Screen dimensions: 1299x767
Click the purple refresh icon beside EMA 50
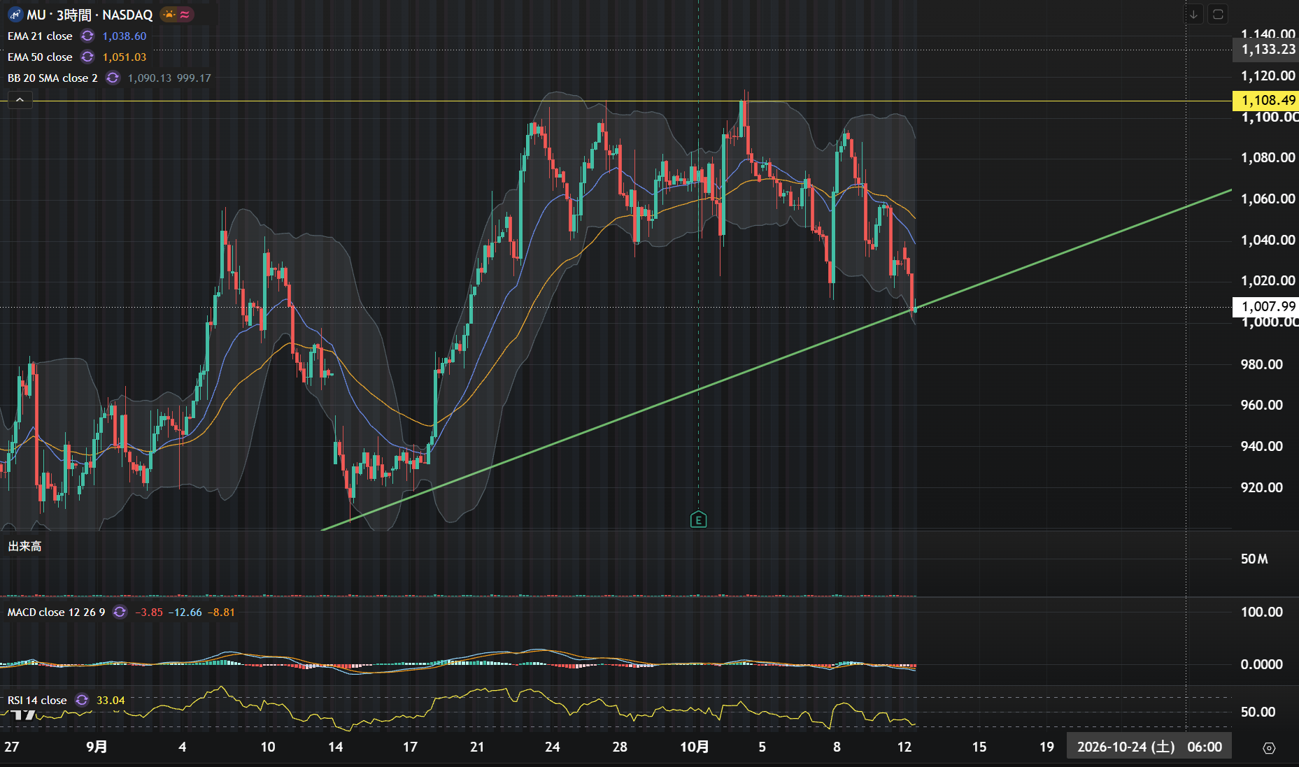point(87,57)
